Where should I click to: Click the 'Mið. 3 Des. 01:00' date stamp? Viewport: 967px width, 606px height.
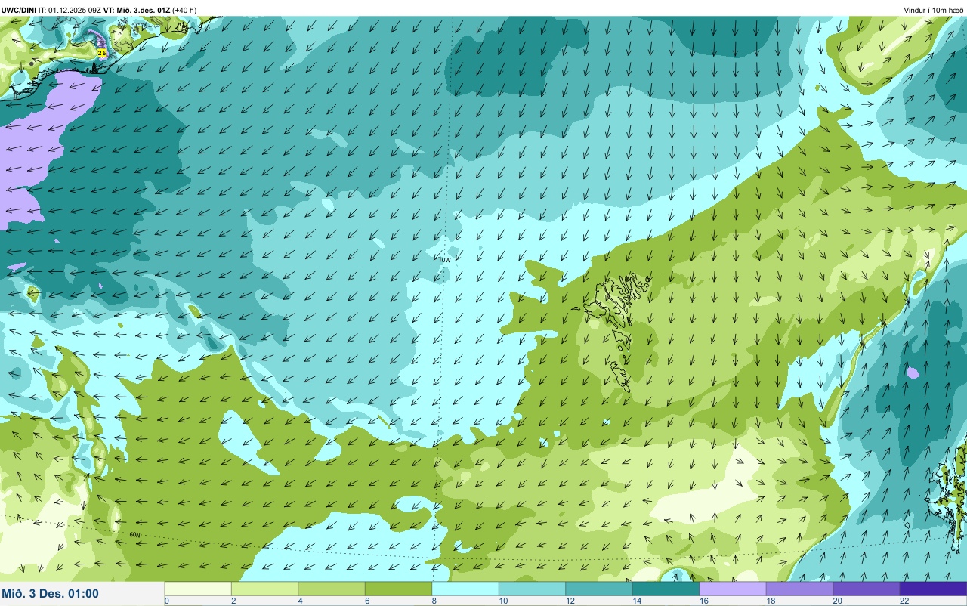(50, 593)
